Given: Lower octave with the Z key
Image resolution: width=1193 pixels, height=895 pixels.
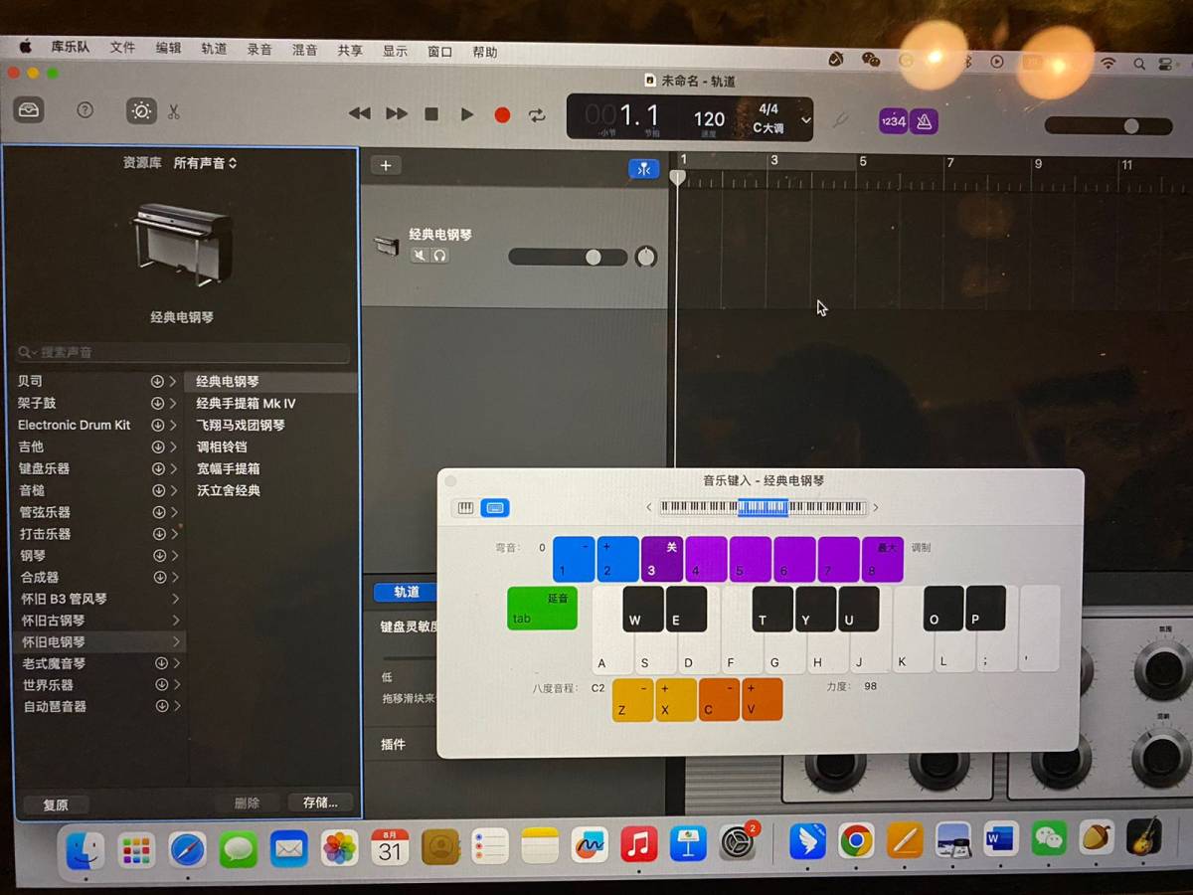Looking at the screenshot, I should (x=632, y=699).
